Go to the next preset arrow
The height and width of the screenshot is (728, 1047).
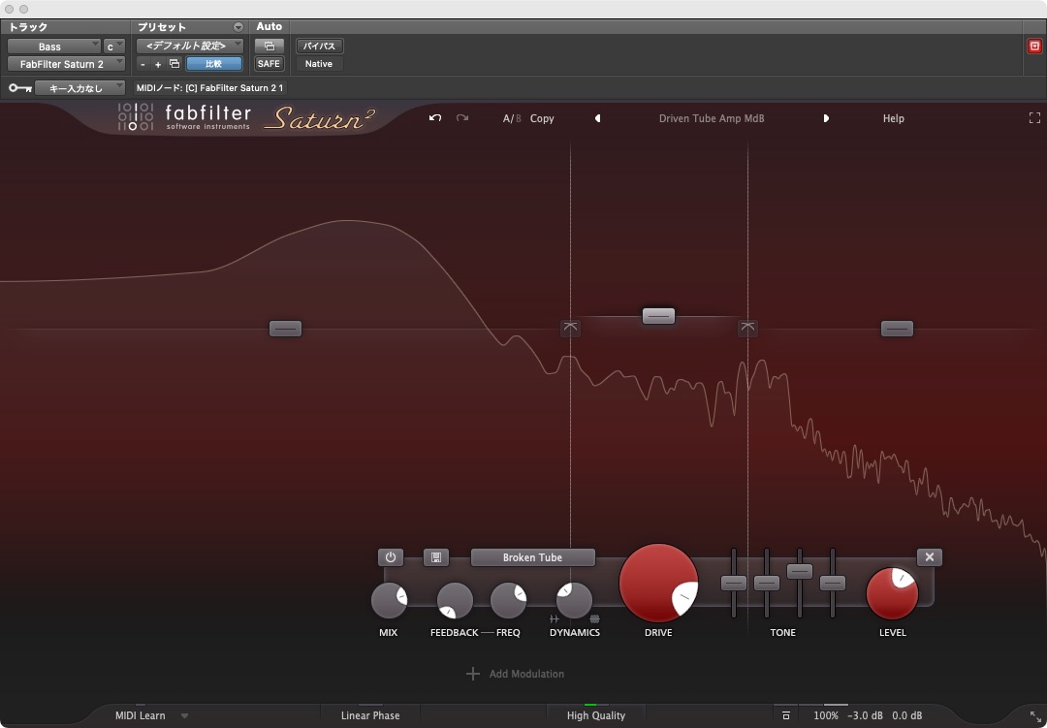[826, 118]
